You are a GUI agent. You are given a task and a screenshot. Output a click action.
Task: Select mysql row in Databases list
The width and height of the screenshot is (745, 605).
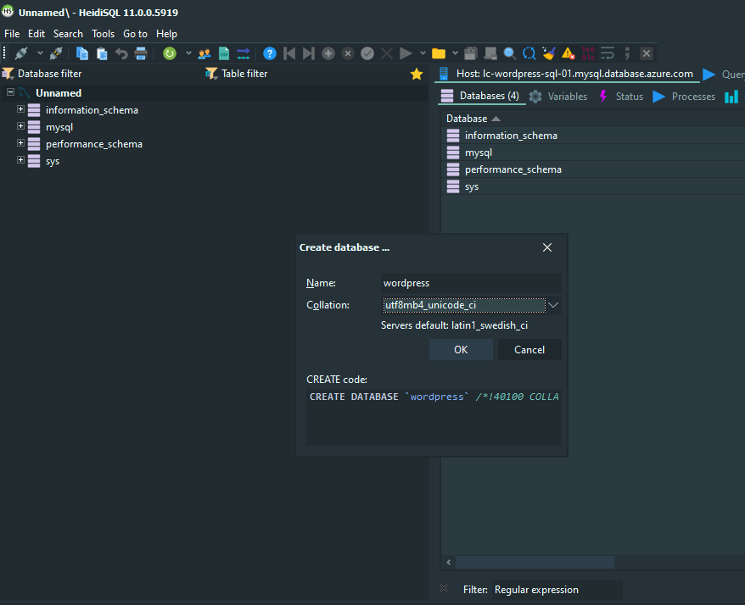(593, 153)
